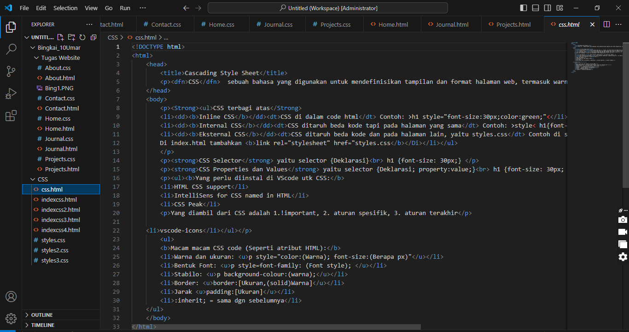This screenshot has height=332, width=629.
Task: Click the Accounts icon
Action: [11, 297]
